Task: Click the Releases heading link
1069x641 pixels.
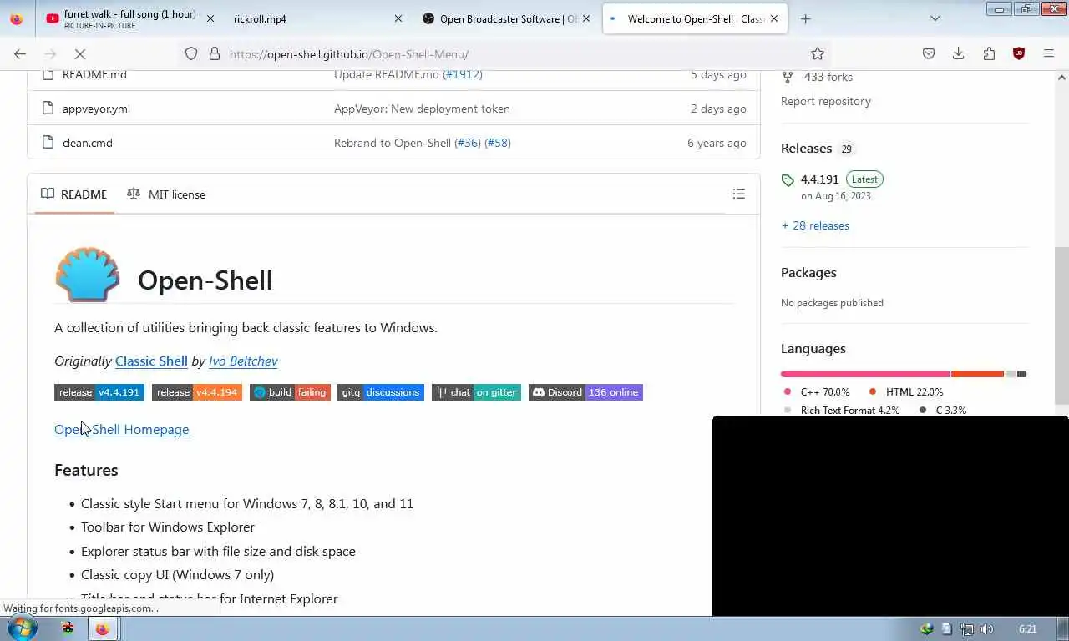Action: (807, 148)
